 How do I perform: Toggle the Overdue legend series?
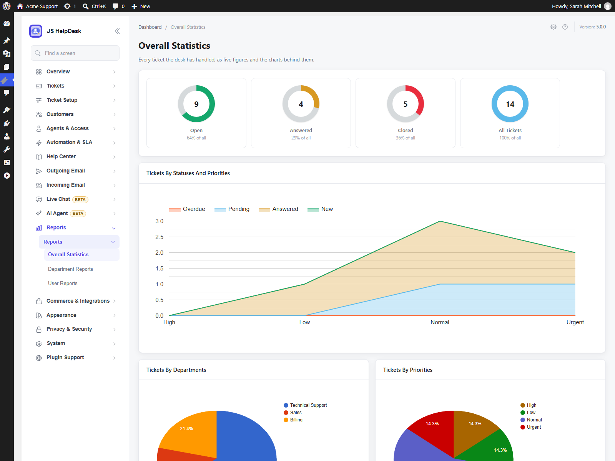click(x=187, y=209)
